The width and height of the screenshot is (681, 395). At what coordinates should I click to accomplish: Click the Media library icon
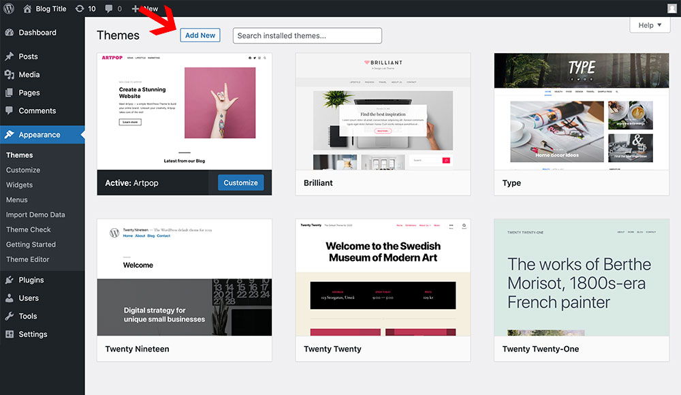pos(9,74)
